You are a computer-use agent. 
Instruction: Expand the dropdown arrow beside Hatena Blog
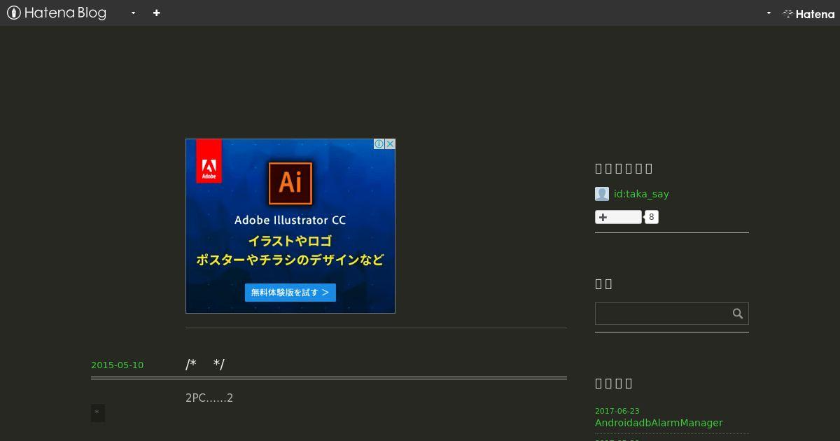[x=133, y=13]
